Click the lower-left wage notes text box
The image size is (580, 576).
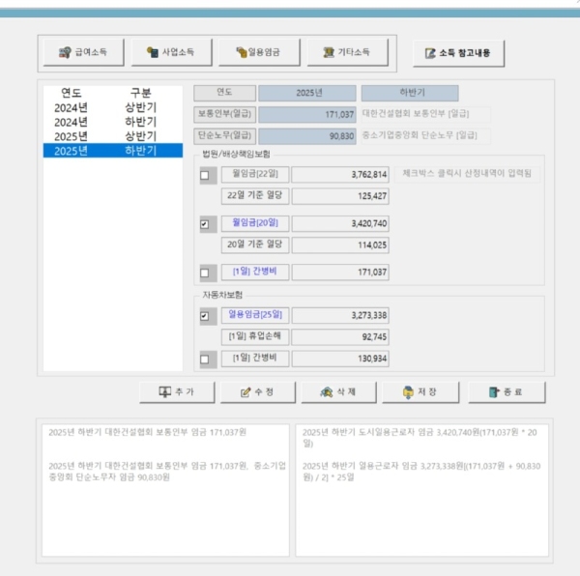pos(165,490)
